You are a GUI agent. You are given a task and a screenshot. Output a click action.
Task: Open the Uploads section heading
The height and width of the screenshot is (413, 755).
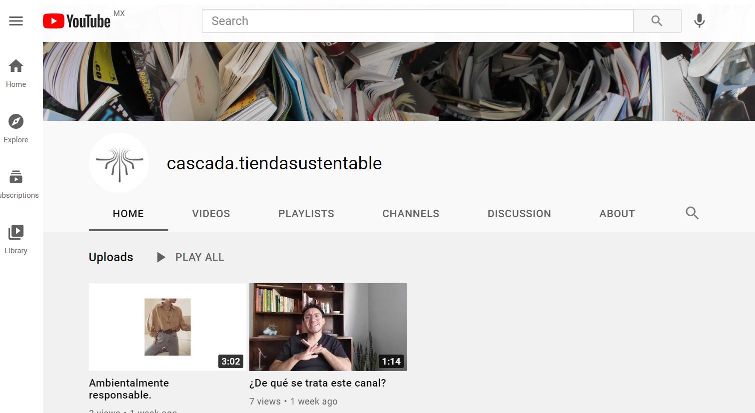[x=111, y=257]
